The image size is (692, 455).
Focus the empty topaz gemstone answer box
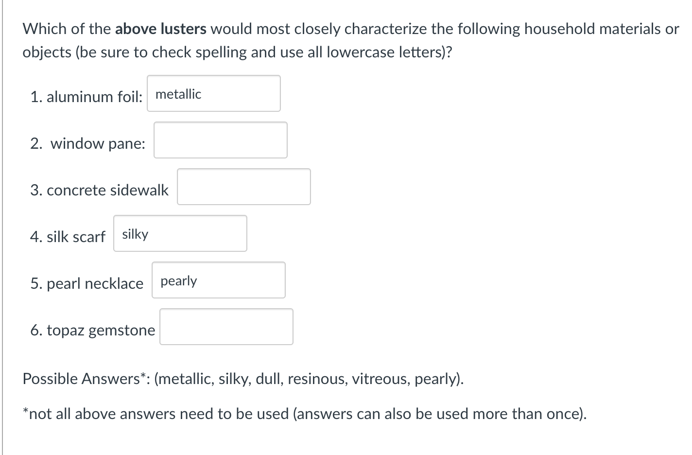226,327
